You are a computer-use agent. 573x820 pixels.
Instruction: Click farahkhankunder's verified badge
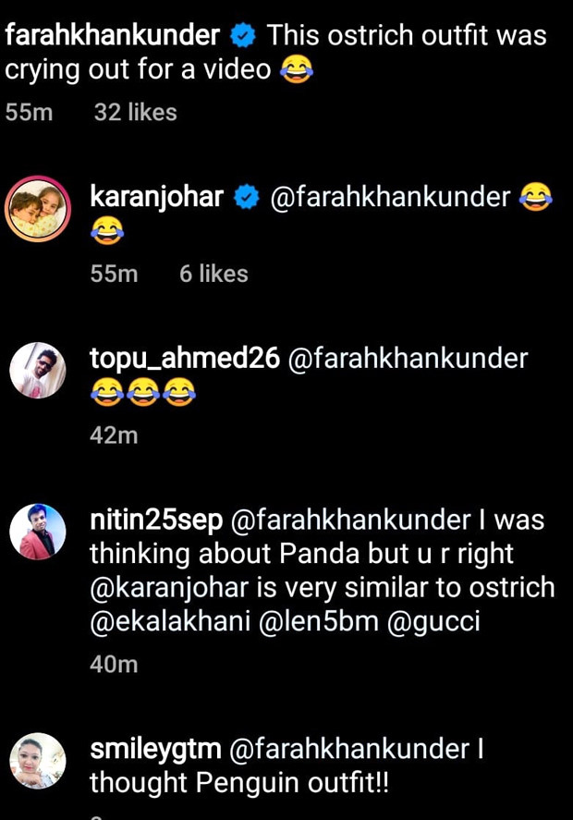(x=243, y=36)
